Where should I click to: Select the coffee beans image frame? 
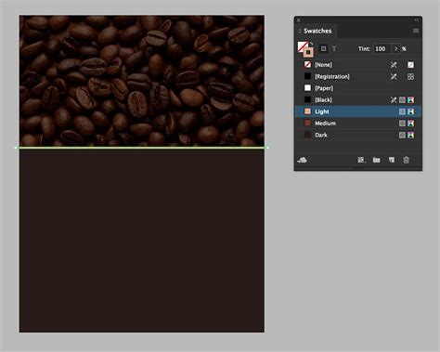[142, 81]
